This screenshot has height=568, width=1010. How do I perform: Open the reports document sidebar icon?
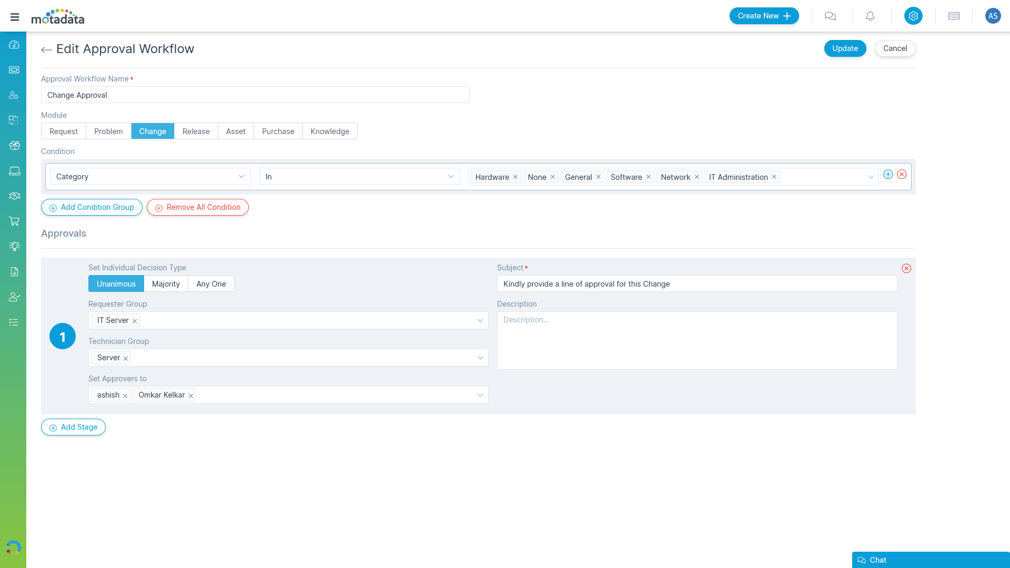[x=14, y=271]
